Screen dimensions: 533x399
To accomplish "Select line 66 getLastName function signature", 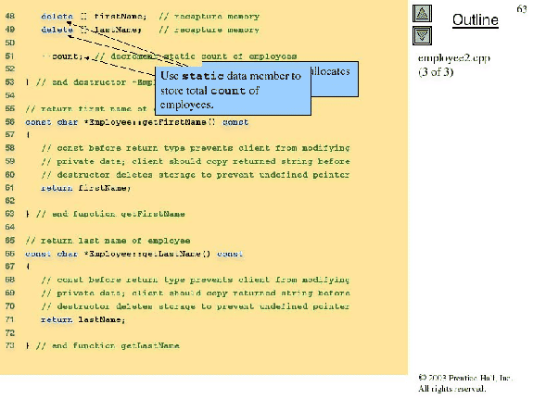I will pyautogui.click(x=133, y=254).
